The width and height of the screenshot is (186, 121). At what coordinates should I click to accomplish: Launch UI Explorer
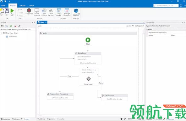click(x=76, y=12)
